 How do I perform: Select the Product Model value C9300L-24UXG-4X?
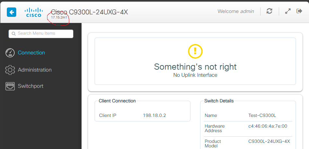tap(269, 141)
